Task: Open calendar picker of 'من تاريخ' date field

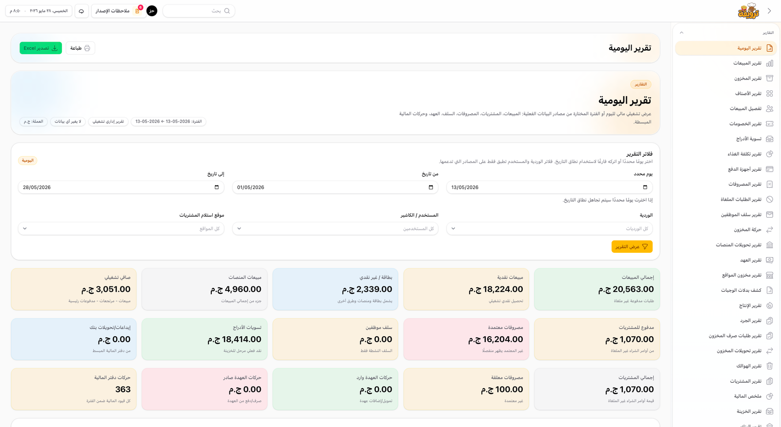Action: click(x=431, y=187)
